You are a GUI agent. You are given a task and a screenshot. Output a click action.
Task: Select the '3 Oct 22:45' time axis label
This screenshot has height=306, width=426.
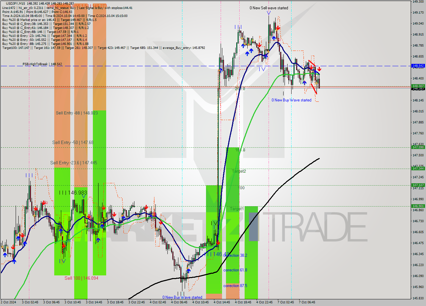click(137, 302)
